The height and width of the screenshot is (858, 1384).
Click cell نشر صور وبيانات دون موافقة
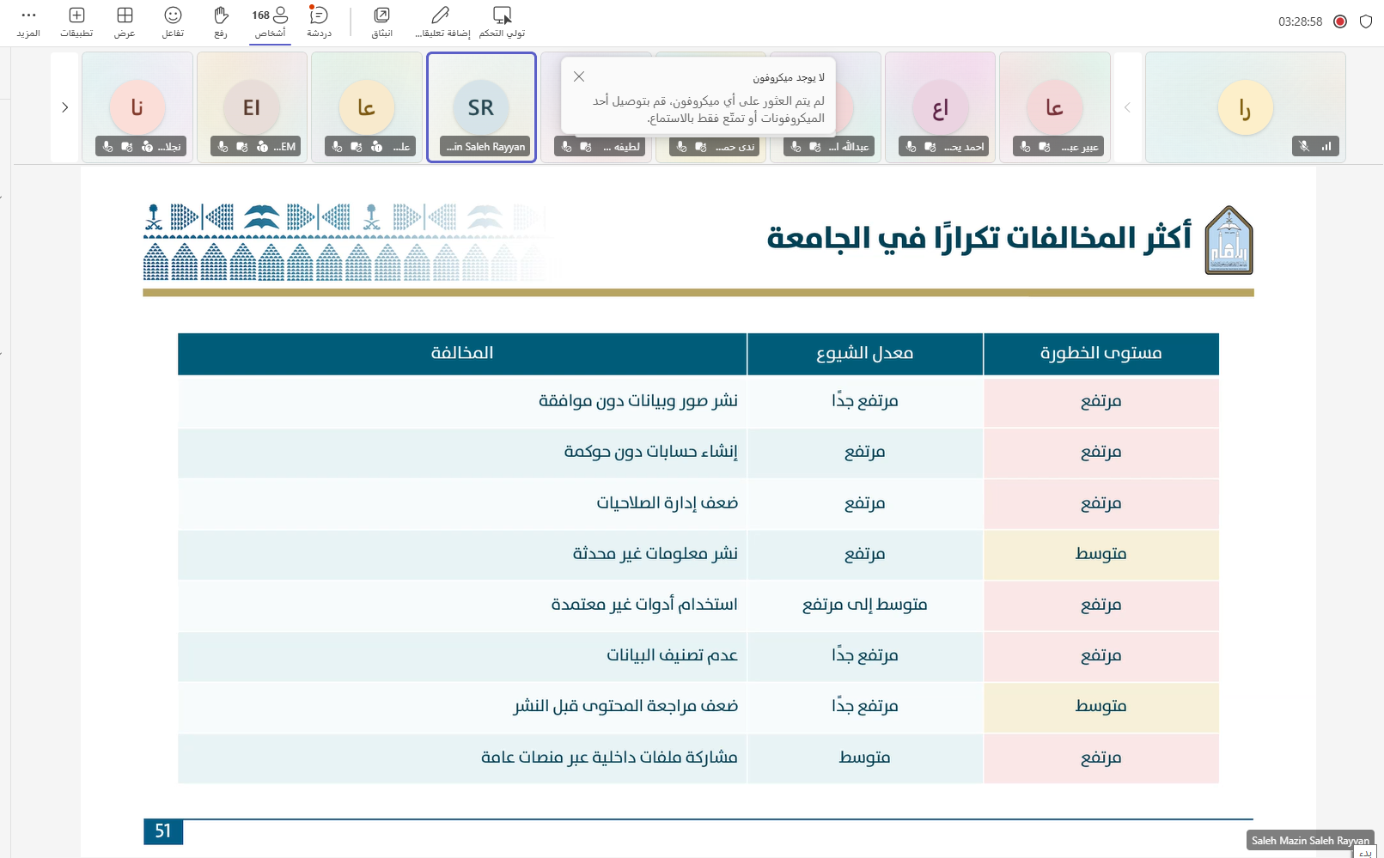462,401
